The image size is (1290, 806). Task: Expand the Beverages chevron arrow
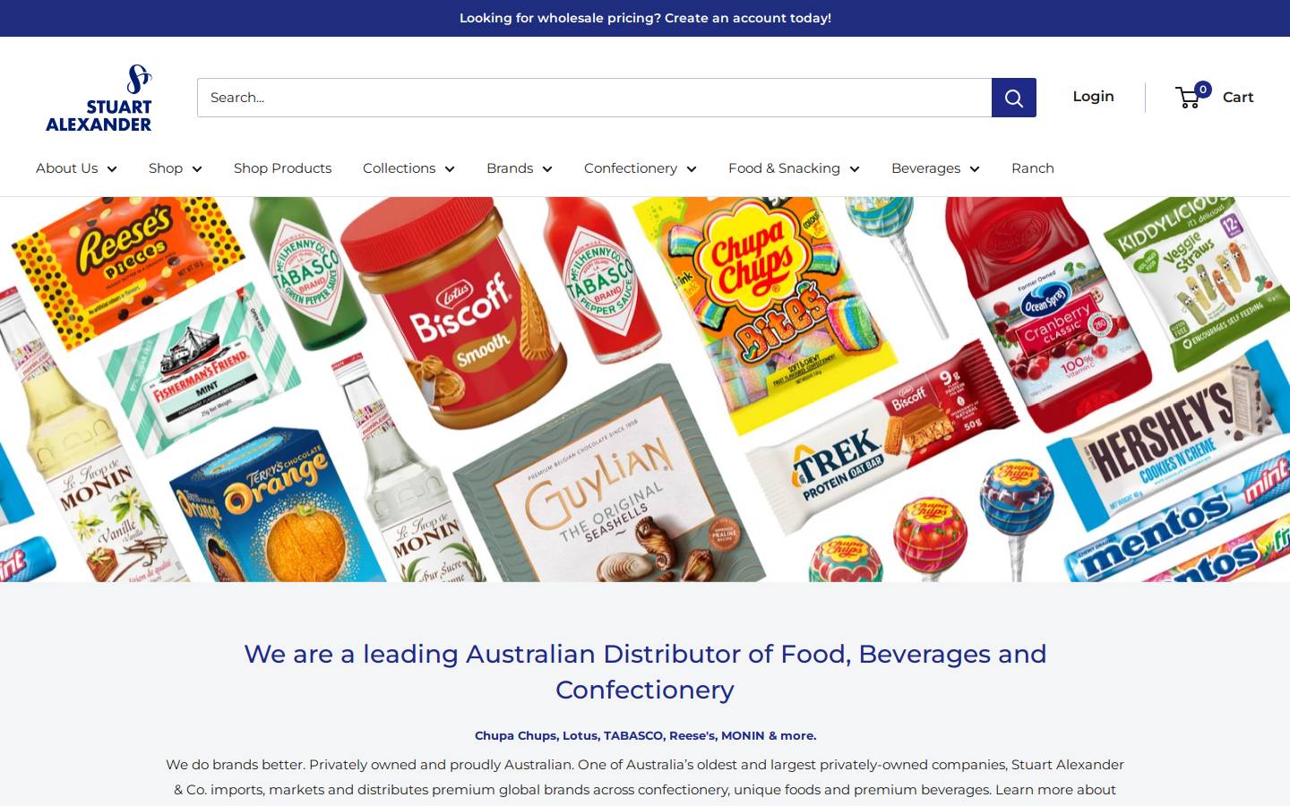pos(975,169)
